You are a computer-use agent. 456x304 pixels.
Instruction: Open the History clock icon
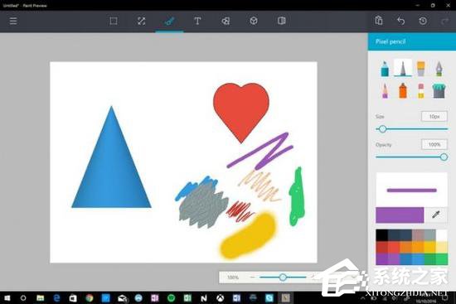point(423,21)
